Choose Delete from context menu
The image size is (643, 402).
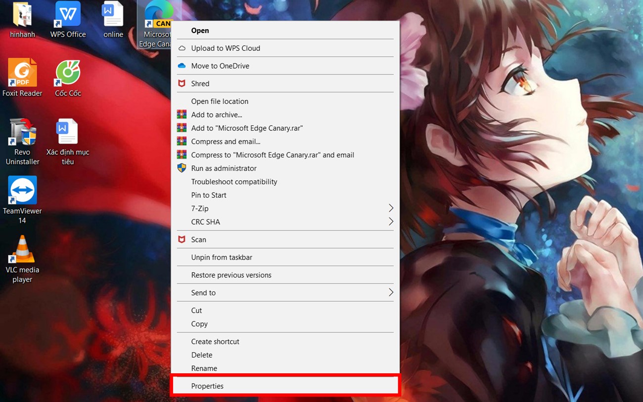coord(285,355)
